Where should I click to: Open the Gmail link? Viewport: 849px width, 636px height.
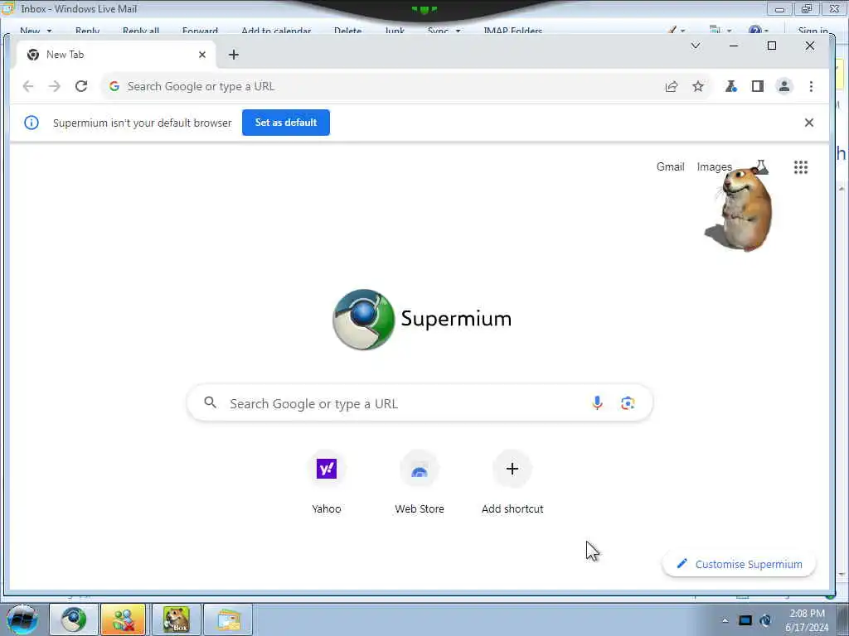670,167
